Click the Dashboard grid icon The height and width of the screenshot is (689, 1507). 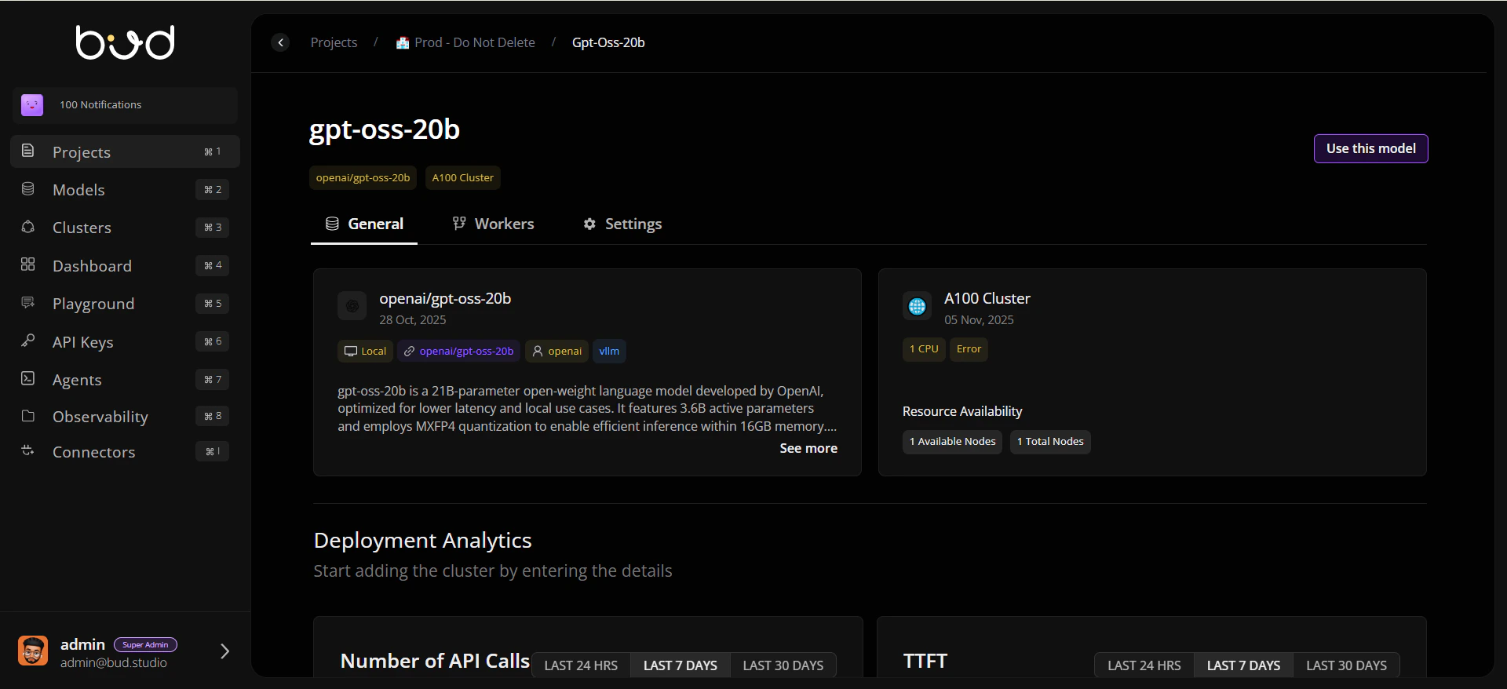(x=27, y=264)
